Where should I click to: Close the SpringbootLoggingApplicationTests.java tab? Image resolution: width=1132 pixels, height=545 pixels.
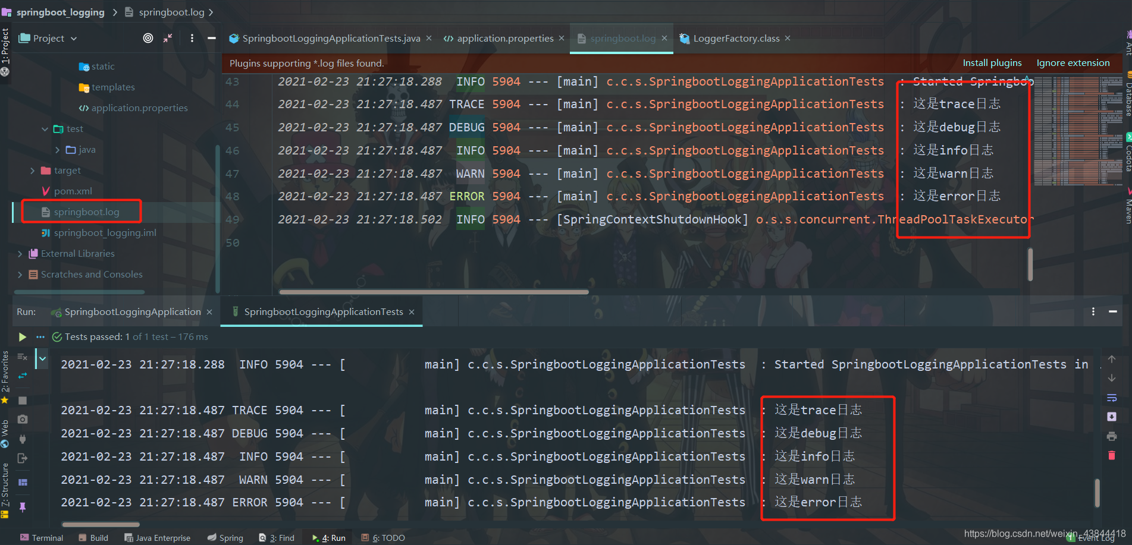tap(429, 38)
